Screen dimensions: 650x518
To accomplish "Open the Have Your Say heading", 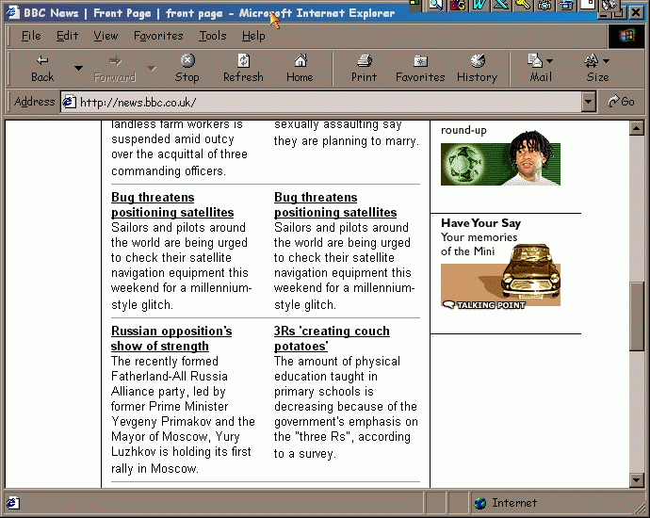I will pyautogui.click(x=480, y=223).
